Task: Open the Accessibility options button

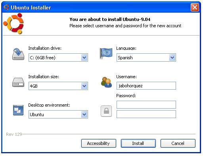Action: click(x=99, y=143)
